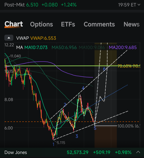
Task: Tap the Dow Jones index name
Action: [x=16, y=152]
